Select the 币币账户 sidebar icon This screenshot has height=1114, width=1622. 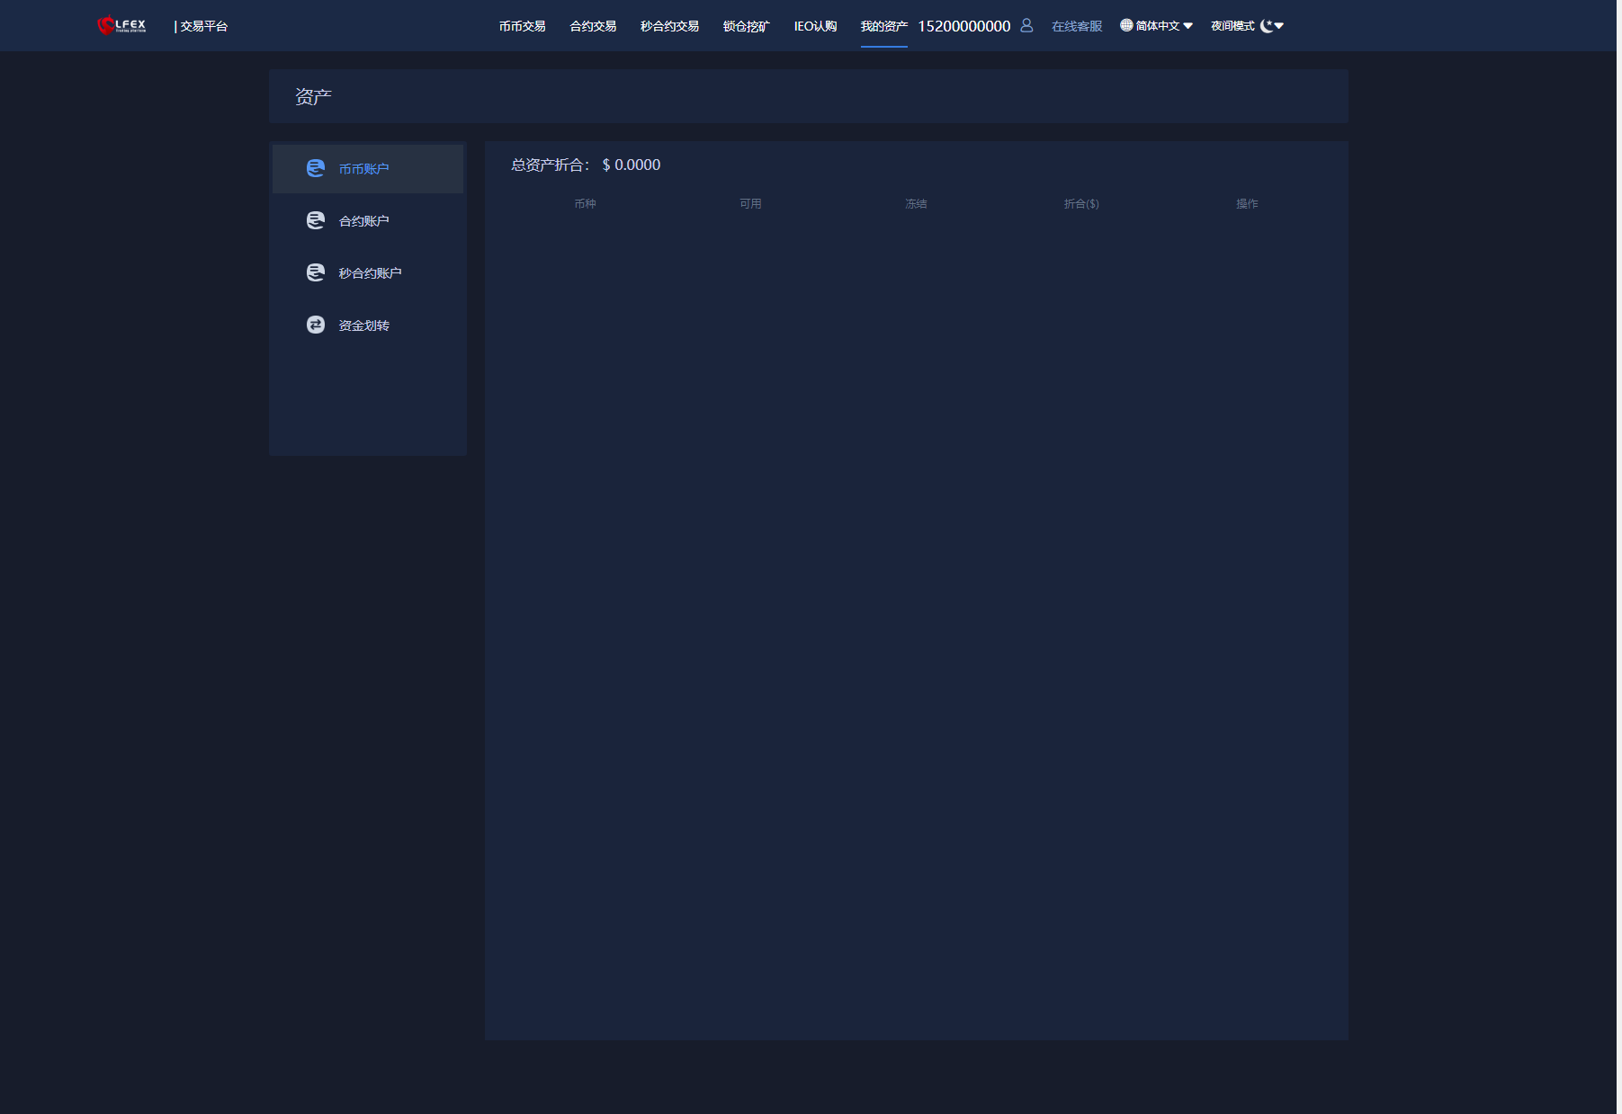(316, 168)
